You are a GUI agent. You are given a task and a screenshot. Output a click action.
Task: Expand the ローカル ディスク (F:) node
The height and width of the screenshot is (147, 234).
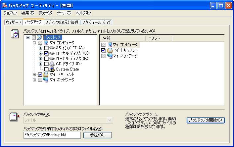pos(40,59)
